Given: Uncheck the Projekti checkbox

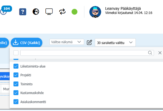Looking at the screenshot, I should (16, 75).
